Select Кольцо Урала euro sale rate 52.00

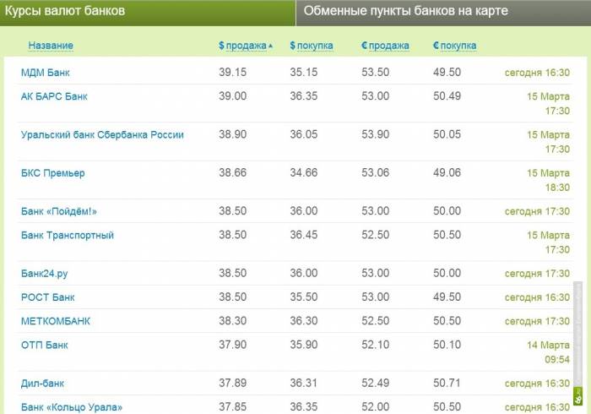coord(376,407)
